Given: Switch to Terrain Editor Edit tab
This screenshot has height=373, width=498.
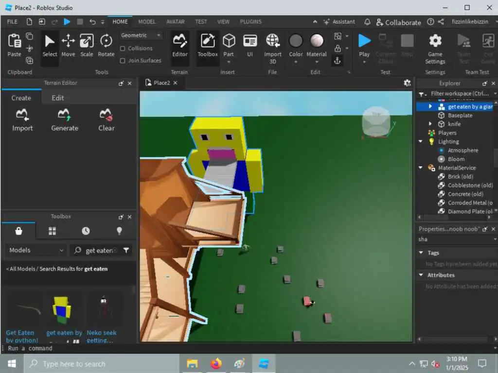Looking at the screenshot, I should [57, 98].
